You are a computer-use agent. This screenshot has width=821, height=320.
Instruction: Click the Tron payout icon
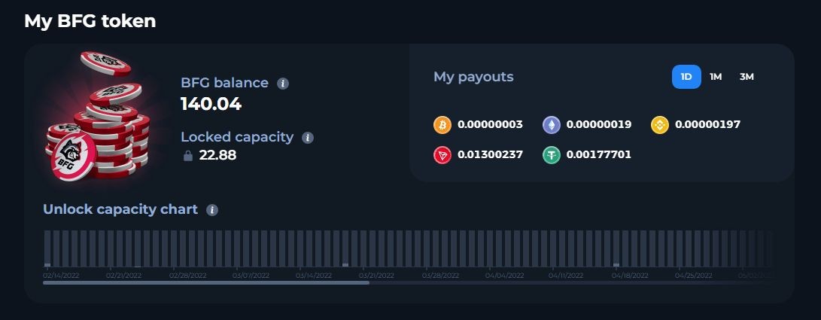442,155
